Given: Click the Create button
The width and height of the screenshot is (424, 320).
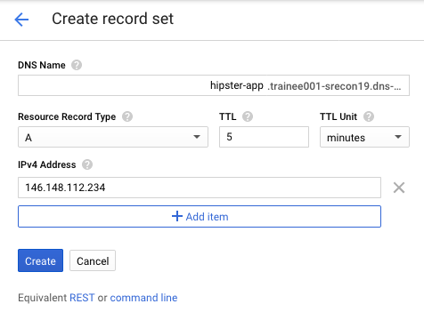Looking at the screenshot, I should (40, 260).
